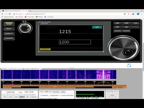Image resolution: width=144 pixels, height=108 pixels.
Task: Enable the noise reduction checkbox
Action: coord(60,95)
